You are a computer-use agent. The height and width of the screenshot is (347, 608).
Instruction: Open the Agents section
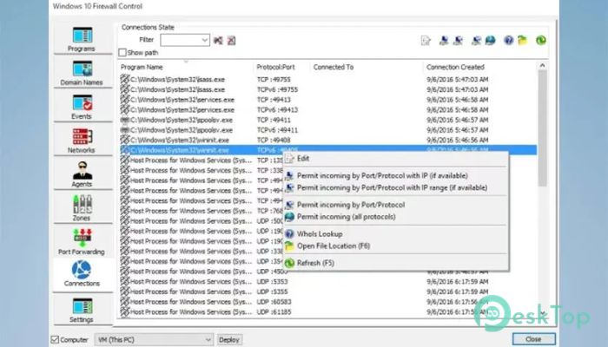(x=82, y=174)
